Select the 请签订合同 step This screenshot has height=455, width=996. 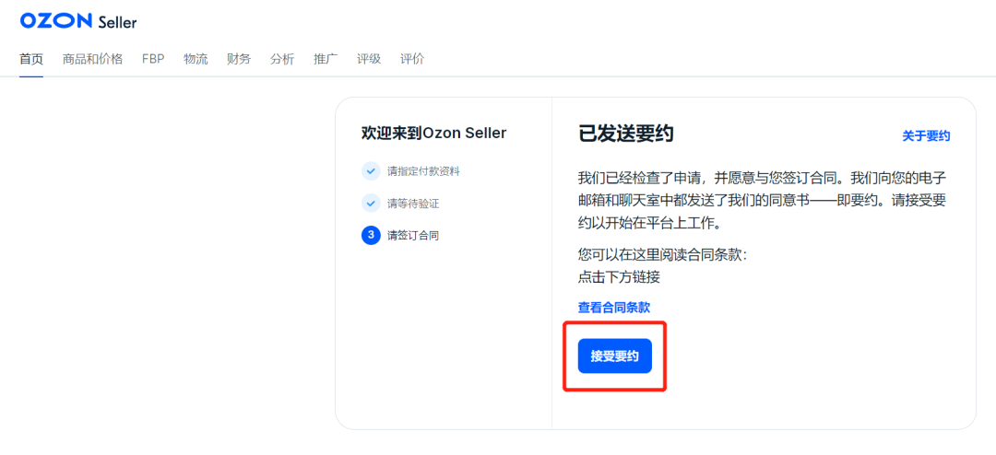[413, 236]
